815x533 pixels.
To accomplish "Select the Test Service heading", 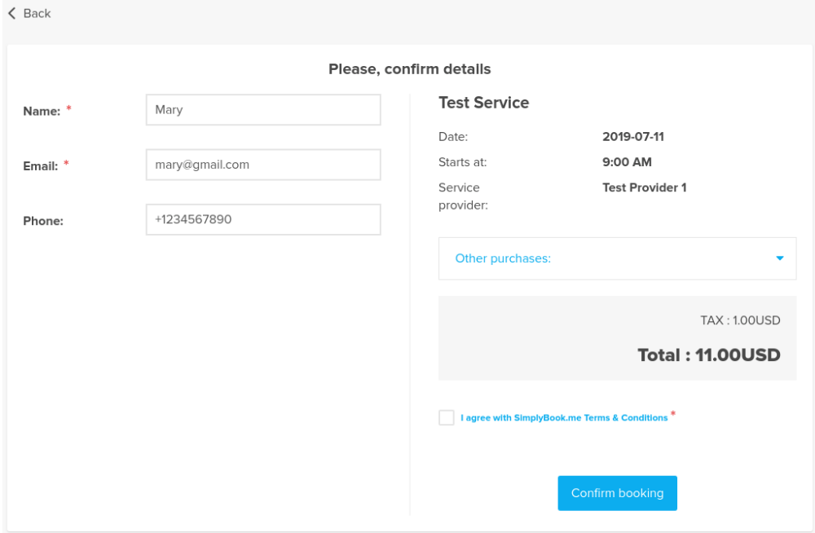I will click(x=483, y=103).
